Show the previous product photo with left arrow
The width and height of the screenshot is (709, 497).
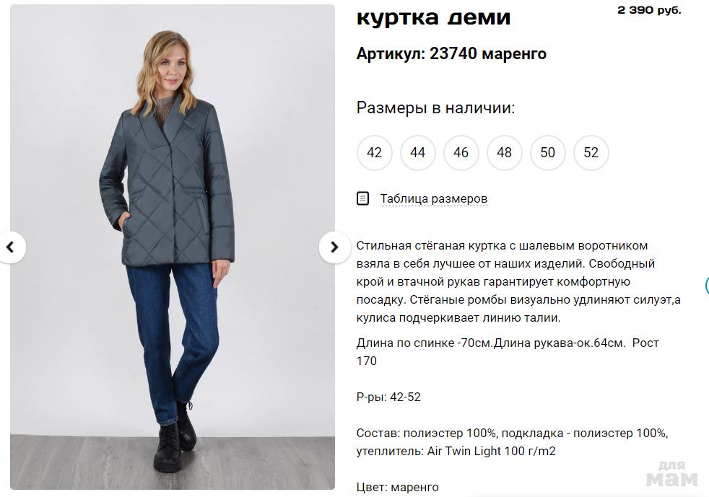tap(11, 247)
